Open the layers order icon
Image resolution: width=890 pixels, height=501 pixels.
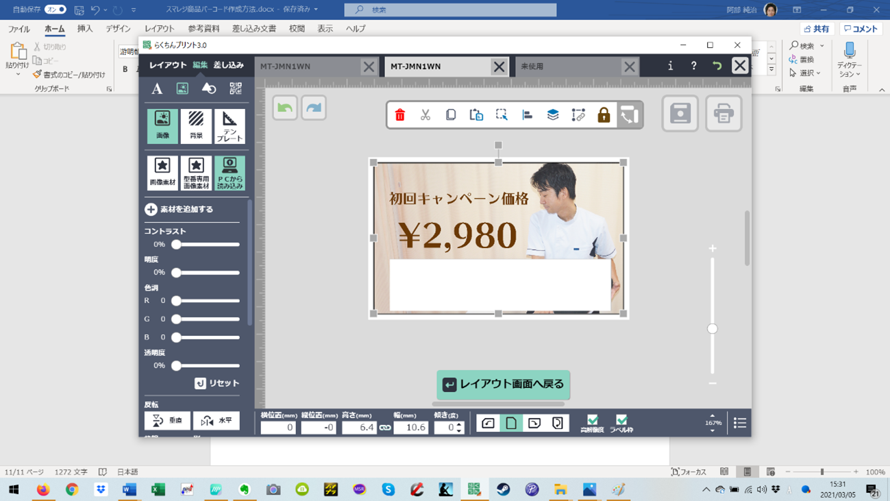tap(553, 115)
